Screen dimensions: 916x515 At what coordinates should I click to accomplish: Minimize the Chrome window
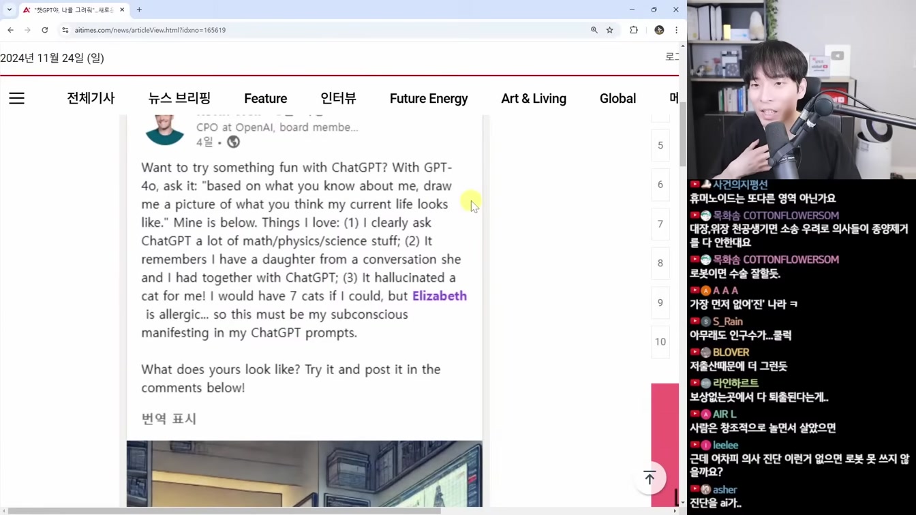tap(632, 10)
